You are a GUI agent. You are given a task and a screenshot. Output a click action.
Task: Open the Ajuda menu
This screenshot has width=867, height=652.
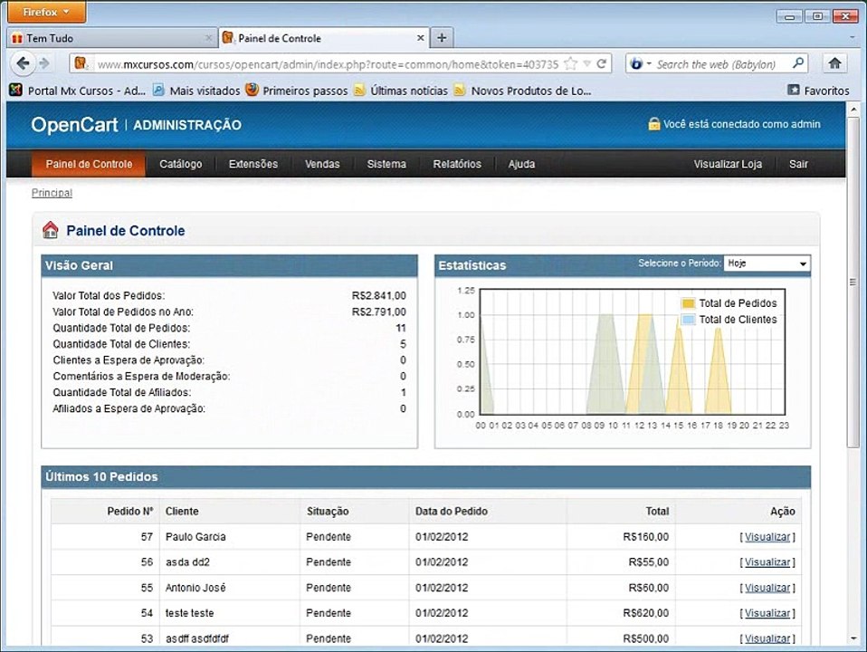pyautogui.click(x=521, y=164)
